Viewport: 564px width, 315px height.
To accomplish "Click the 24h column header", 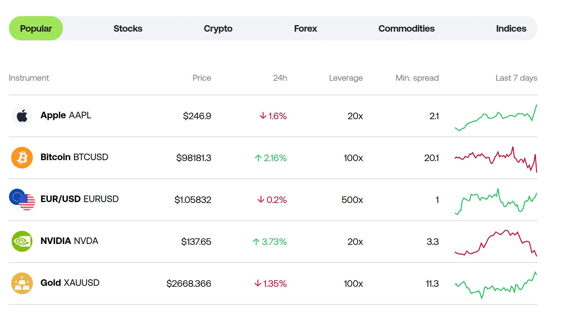I will [280, 78].
